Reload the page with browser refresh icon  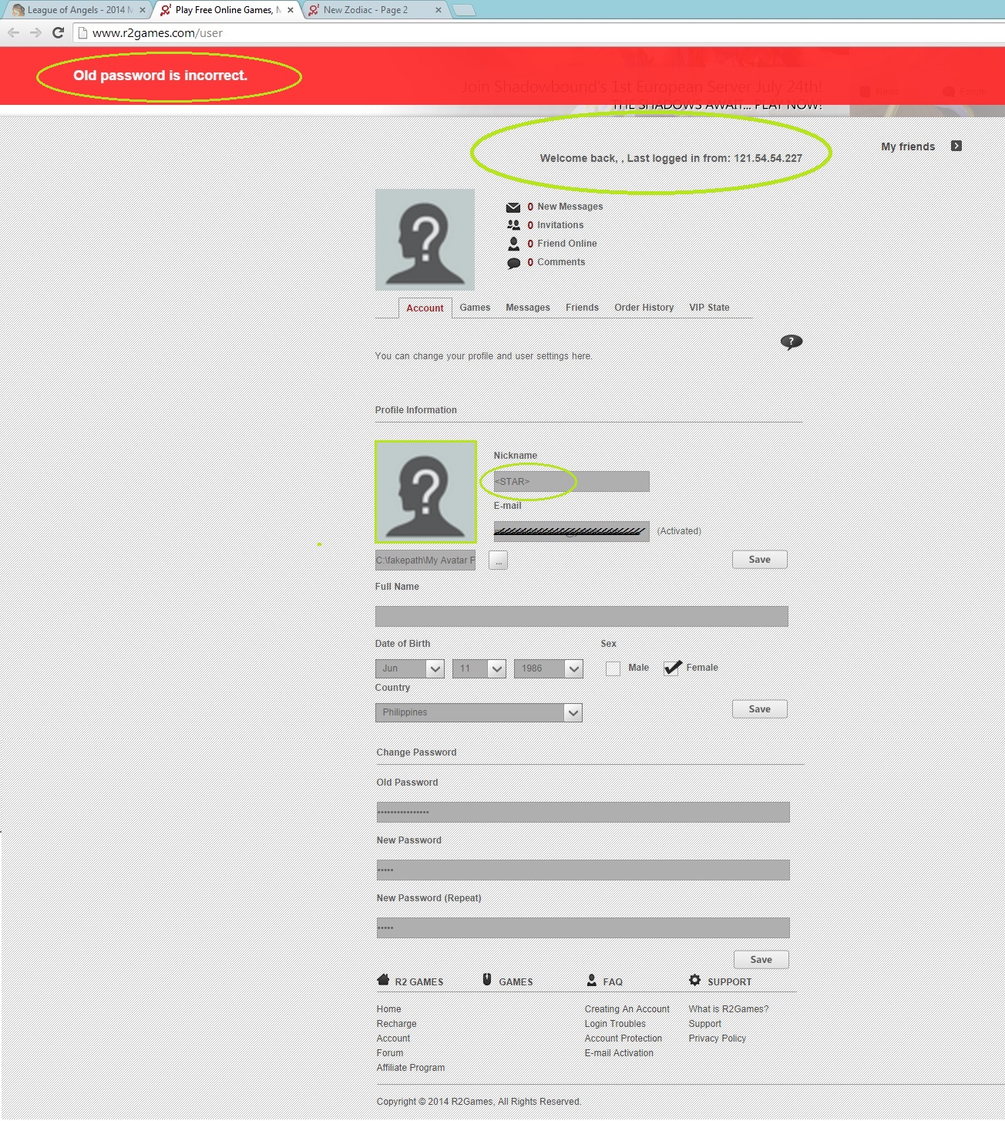58,32
